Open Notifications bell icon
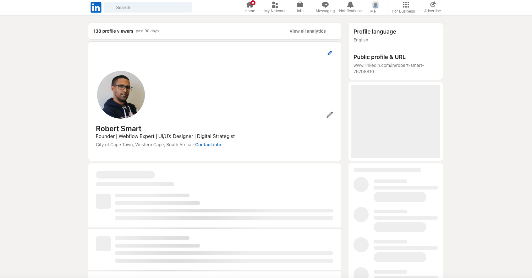This screenshot has width=532, height=278. tap(350, 5)
